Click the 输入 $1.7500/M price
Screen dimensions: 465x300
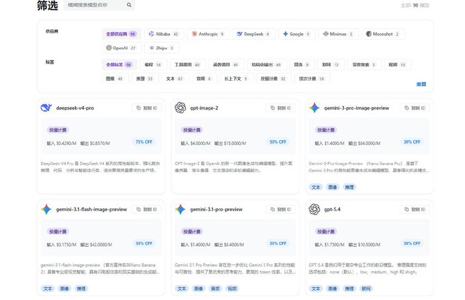(330, 245)
